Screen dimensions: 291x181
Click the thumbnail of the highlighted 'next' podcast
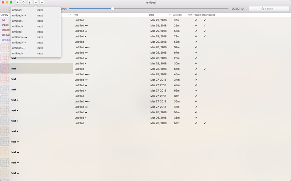click(5, 68)
